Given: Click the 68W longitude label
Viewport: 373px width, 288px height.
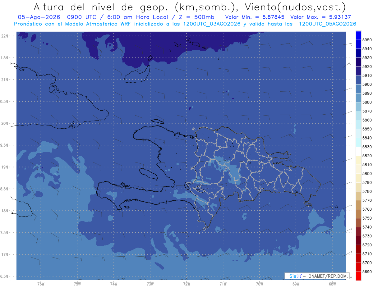Looking at the screenshot, I should (332, 284).
